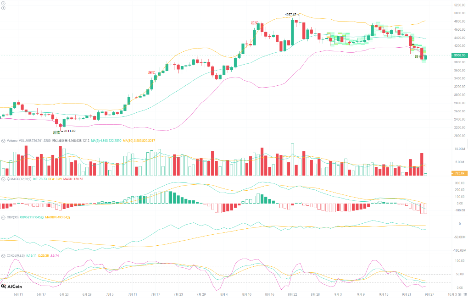Click the D:25.30 reading
This screenshot has width=468, height=298.
click(44, 256)
